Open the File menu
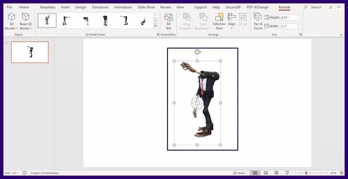The height and width of the screenshot is (179, 348). pyautogui.click(x=9, y=7)
